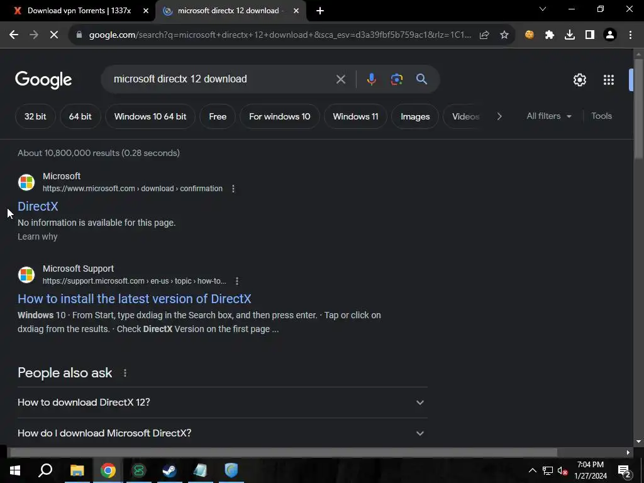Bookmark this page with the star icon
This screenshot has width=644, height=483.
point(504,35)
